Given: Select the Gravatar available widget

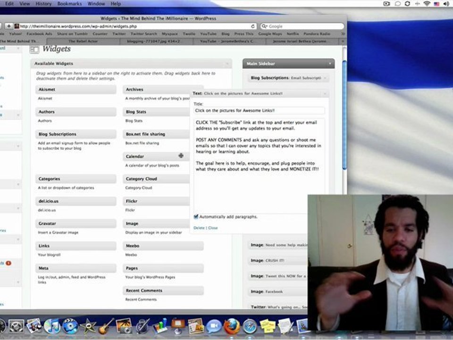Looking at the screenshot, I should click(x=76, y=223).
